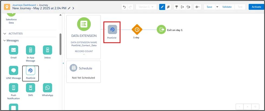Click the up arrow of the palette scrollbar
Image resolution: width=265 pixels, height=111 pixels.
point(60,15)
